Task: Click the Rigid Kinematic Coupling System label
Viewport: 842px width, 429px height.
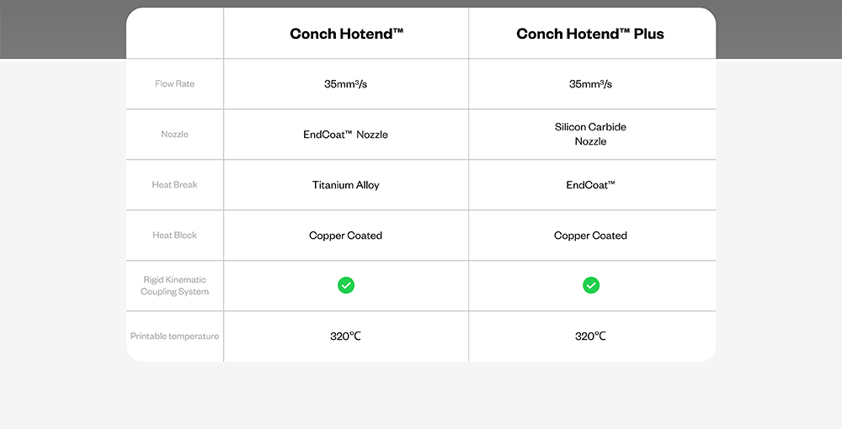Action: [x=174, y=286]
